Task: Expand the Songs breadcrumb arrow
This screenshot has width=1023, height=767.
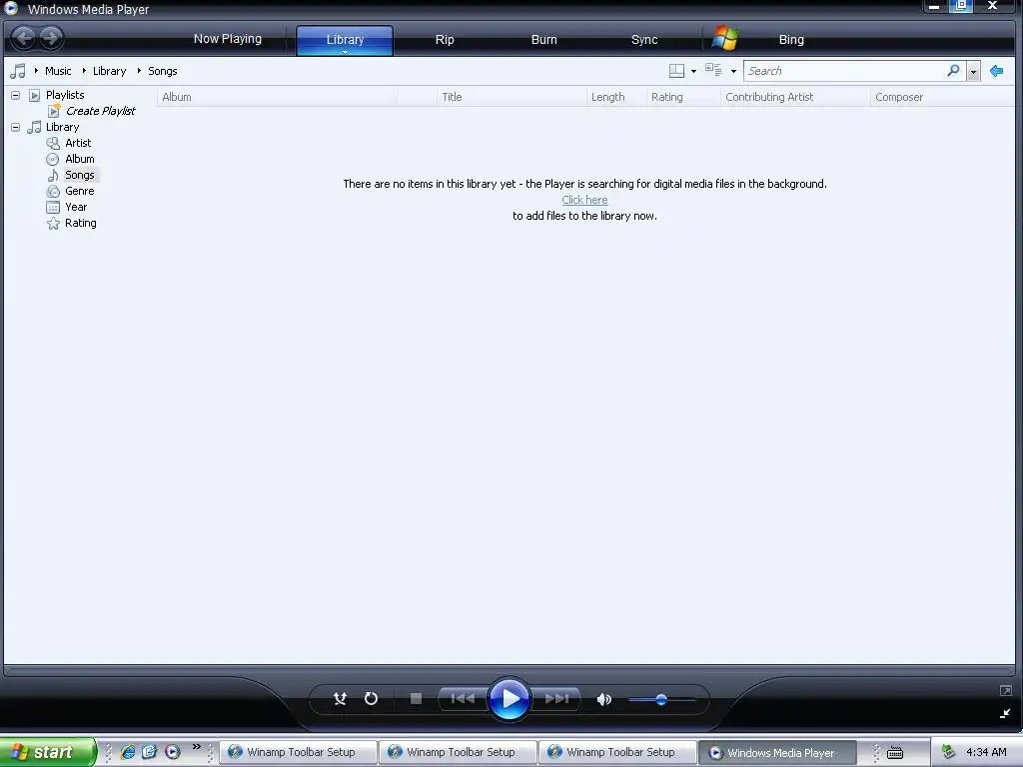Action: pos(138,71)
